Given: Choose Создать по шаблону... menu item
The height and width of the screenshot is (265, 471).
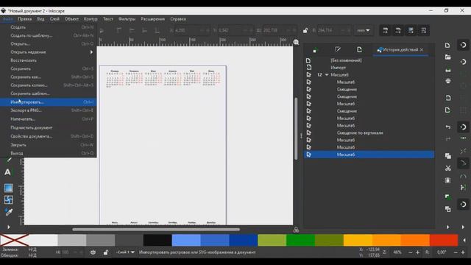Looking at the screenshot, I should tap(48, 35).
